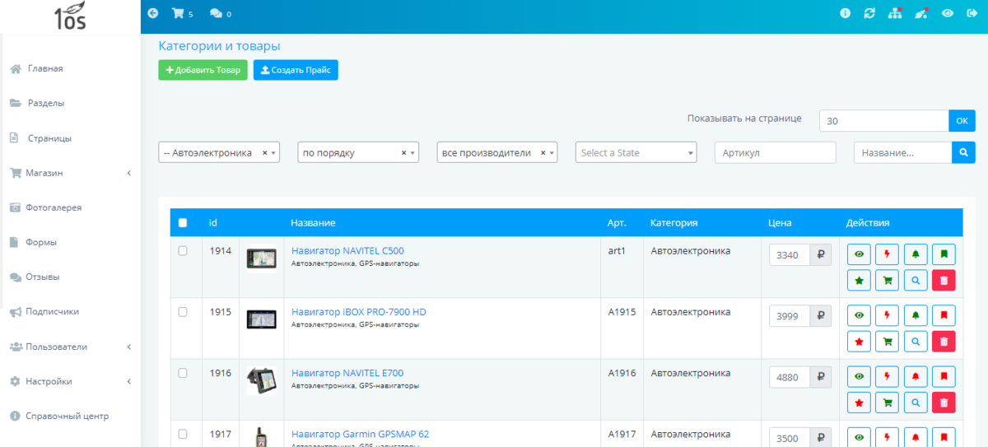
Task: Delete Navigator NAVITEL C500 with trash icon
Action: click(944, 281)
